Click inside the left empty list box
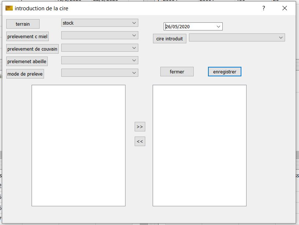The width and height of the screenshot is (299, 225). [x=79, y=145]
